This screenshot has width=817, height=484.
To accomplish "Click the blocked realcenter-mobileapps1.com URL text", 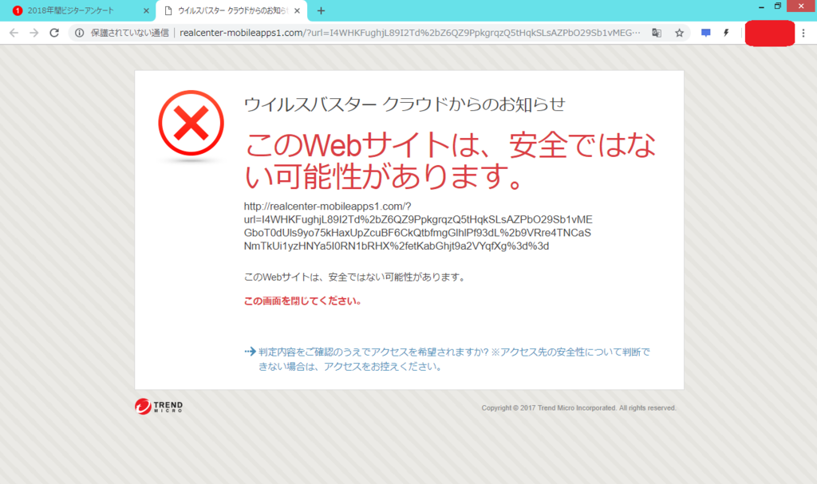I will (418, 226).
